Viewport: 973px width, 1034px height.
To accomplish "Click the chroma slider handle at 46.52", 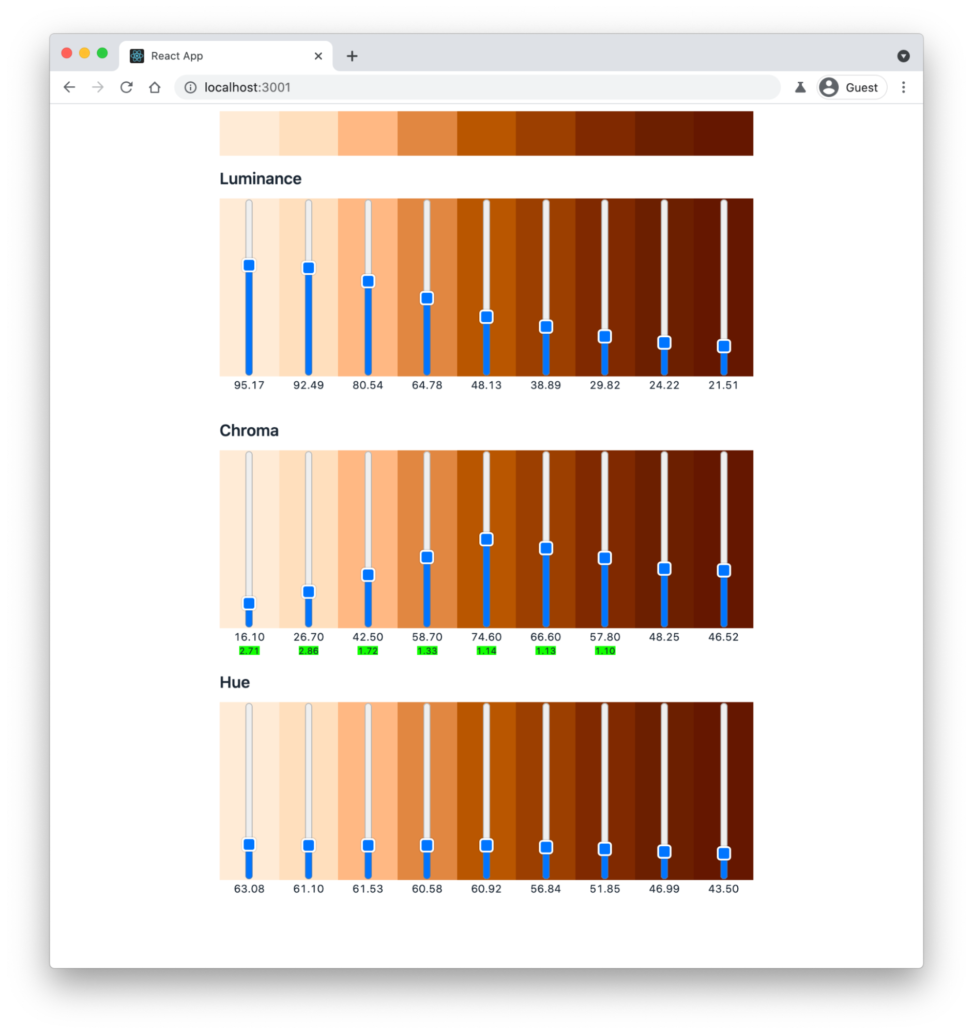I will [724, 571].
